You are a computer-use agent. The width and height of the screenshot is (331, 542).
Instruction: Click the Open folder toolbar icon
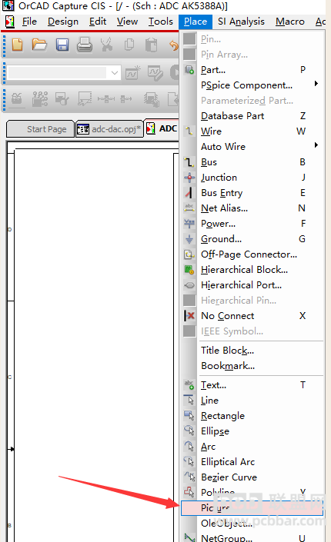[39, 45]
